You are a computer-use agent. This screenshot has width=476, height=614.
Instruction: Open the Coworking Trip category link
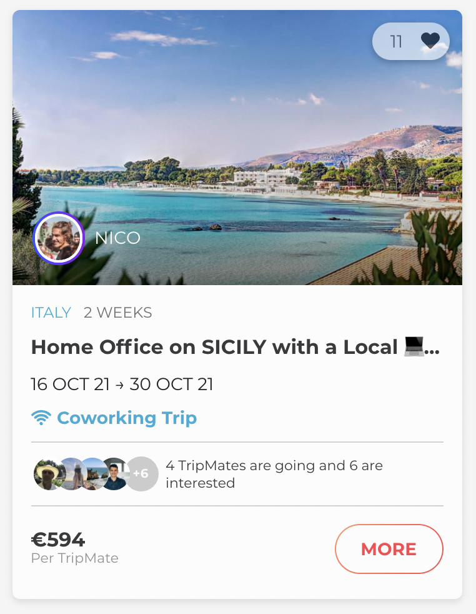coord(127,418)
